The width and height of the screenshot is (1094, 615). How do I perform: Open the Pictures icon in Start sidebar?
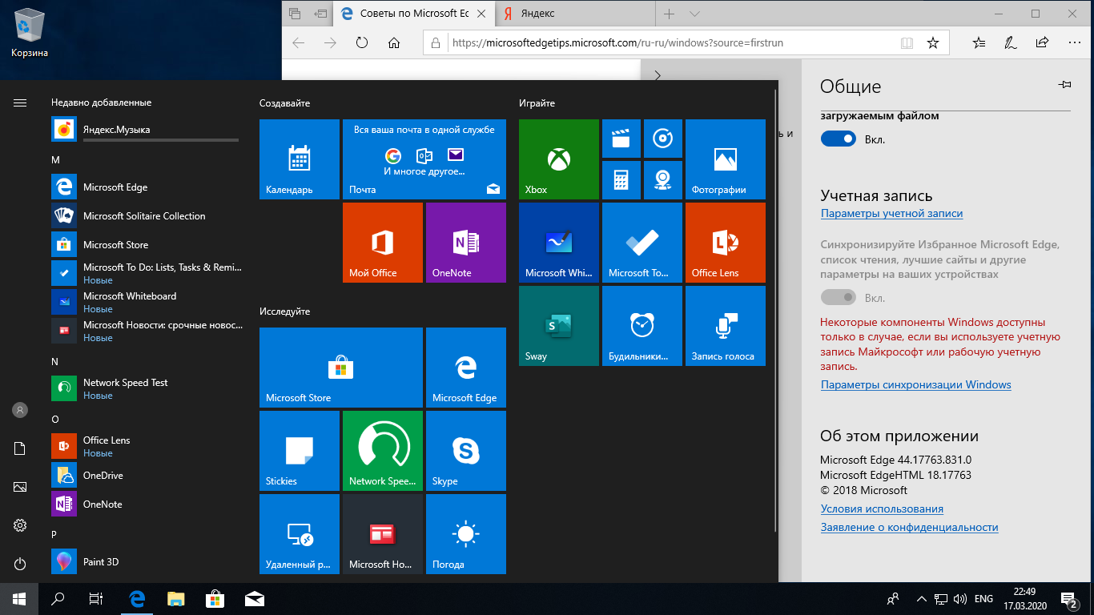20,487
